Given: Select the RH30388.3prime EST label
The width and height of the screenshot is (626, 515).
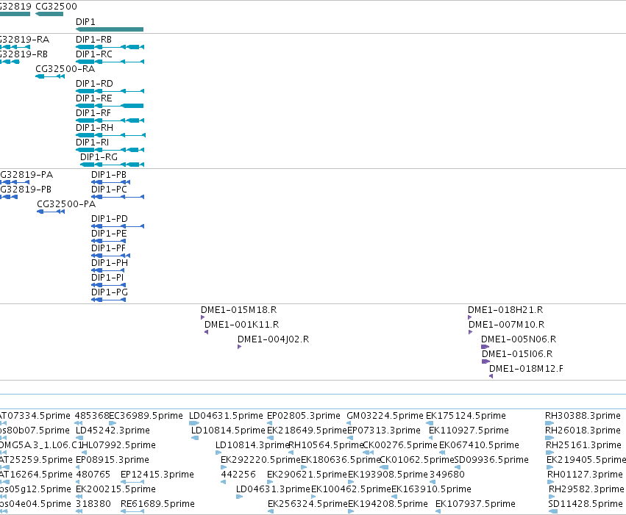Looking at the screenshot, I should click(x=583, y=416).
